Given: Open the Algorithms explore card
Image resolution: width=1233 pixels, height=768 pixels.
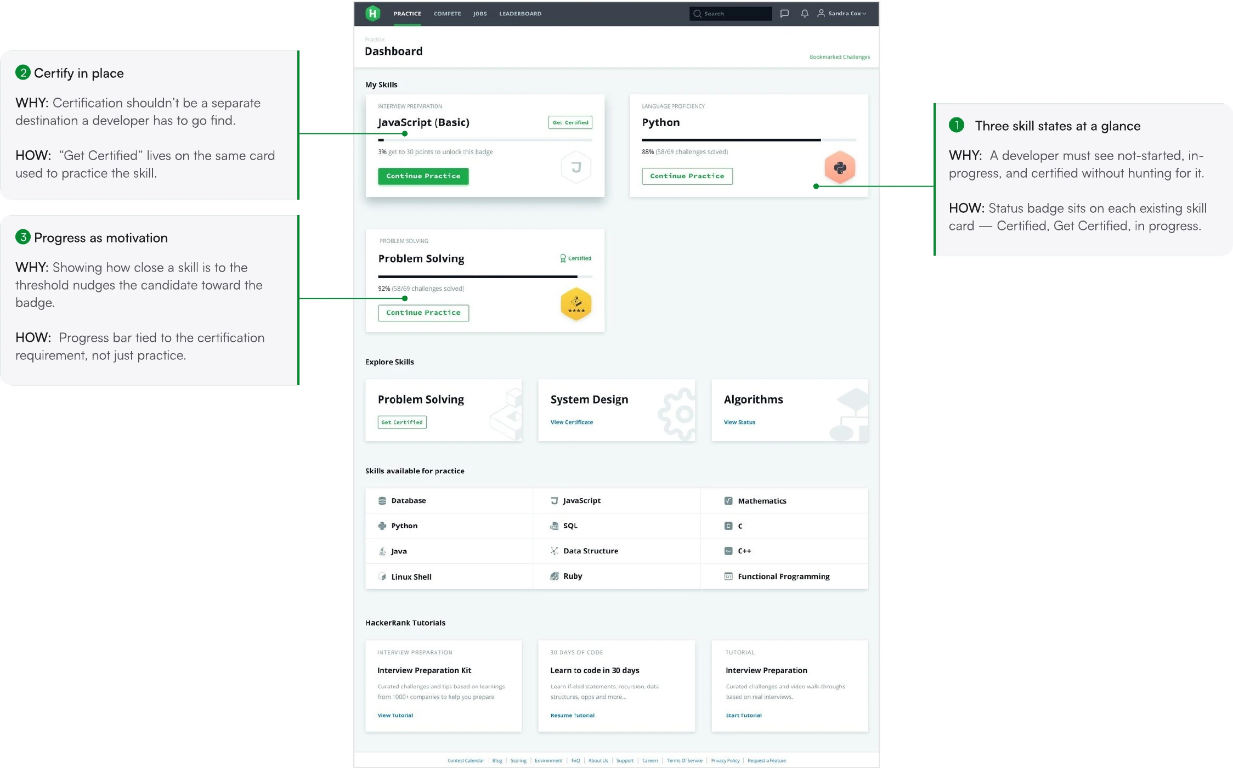Looking at the screenshot, I should [x=790, y=410].
